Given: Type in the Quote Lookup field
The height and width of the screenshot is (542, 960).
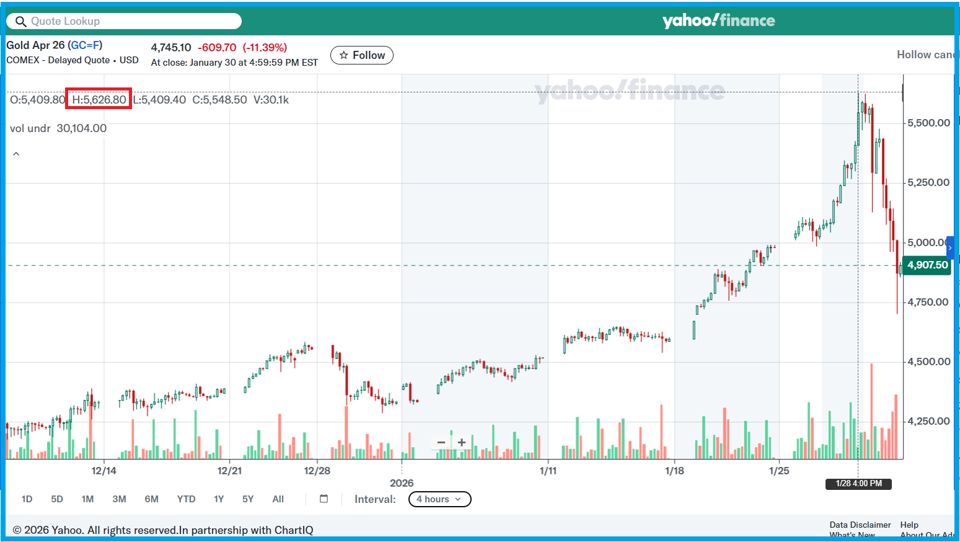Looking at the screenshot, I should [130, 21].
